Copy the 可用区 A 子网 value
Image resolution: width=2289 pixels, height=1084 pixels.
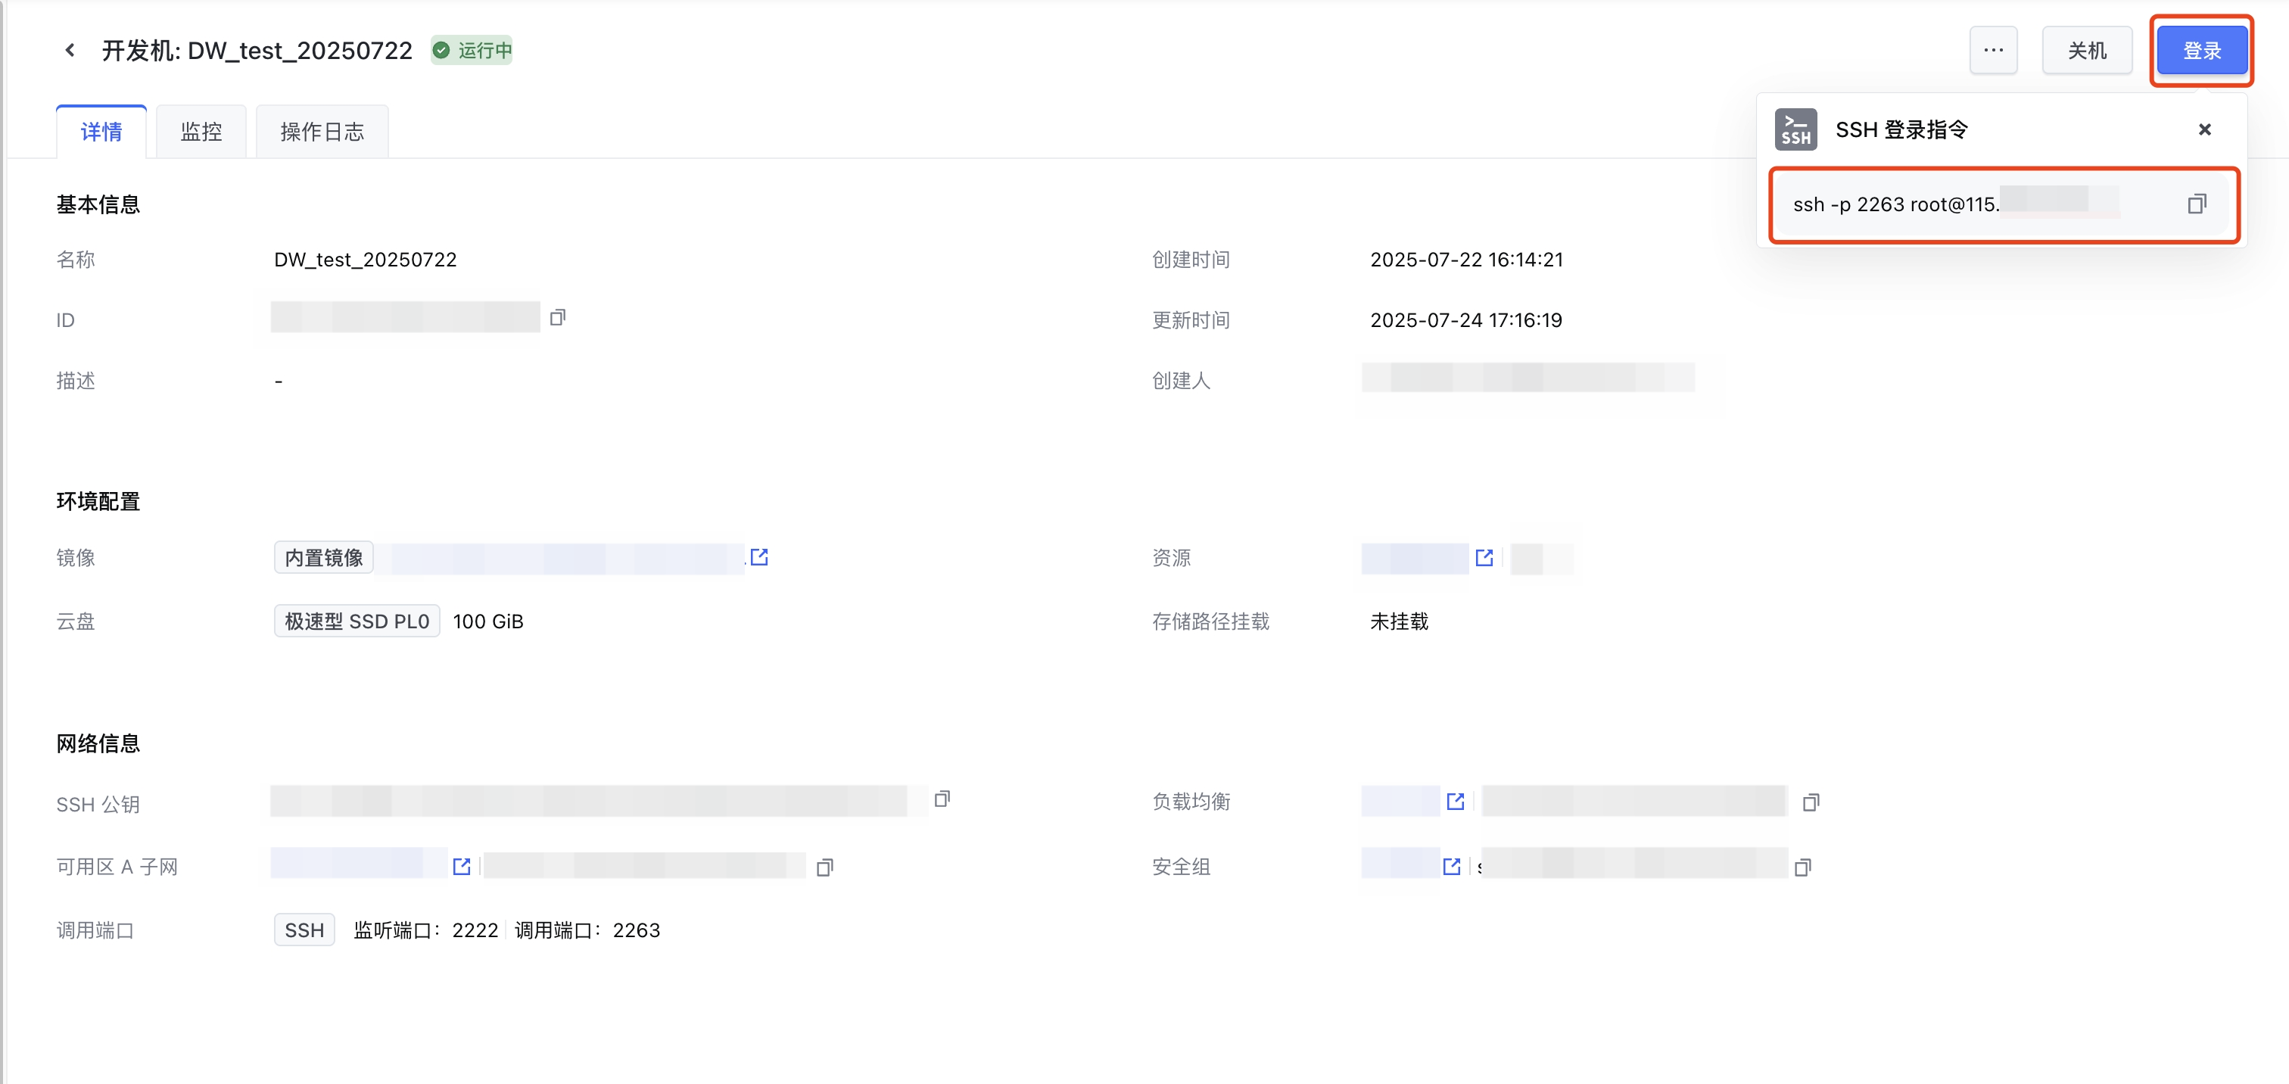[x=824, y=868]
